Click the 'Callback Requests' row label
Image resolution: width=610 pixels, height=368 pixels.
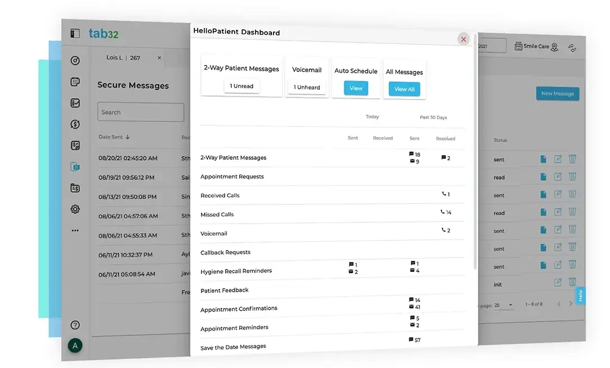[x=226, y=252]
